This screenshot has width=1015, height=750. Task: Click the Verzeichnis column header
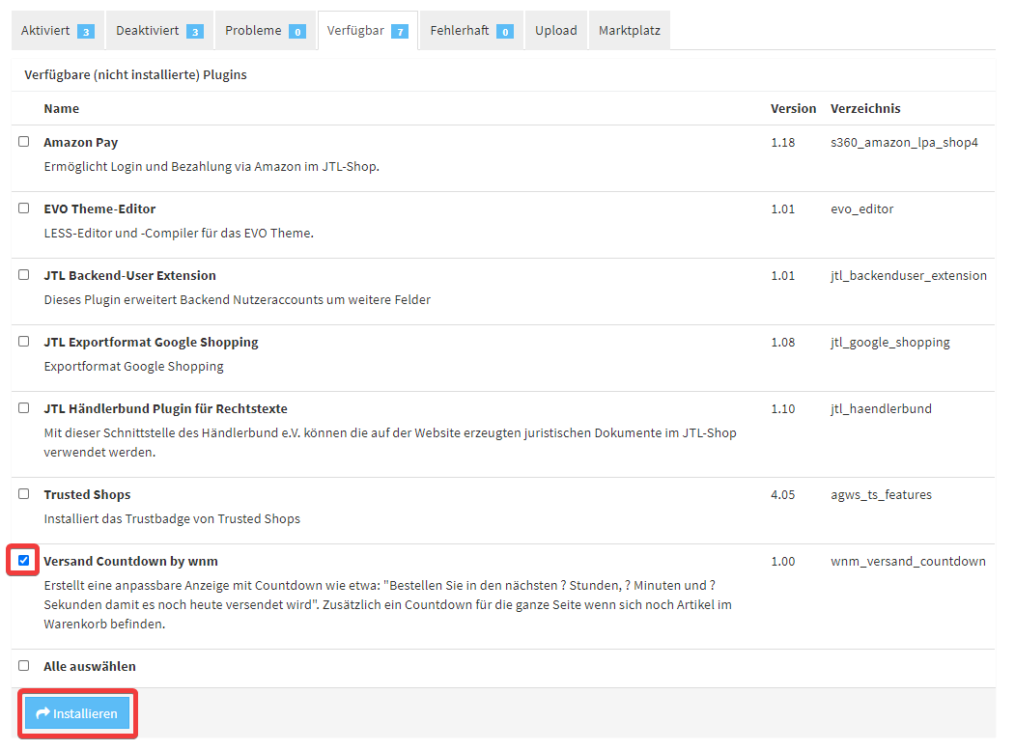[865, 109]
